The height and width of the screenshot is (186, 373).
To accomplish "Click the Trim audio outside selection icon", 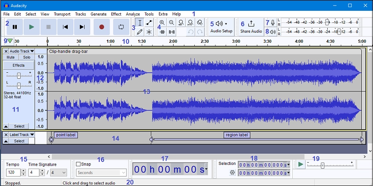I will point(162,32).
